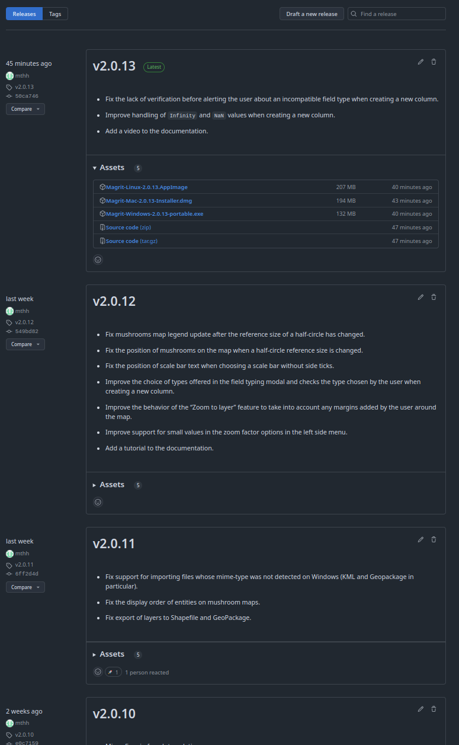Click the edit pencil icon for v2.0.12
Viewport: 459px width, 745px height.
421,297
